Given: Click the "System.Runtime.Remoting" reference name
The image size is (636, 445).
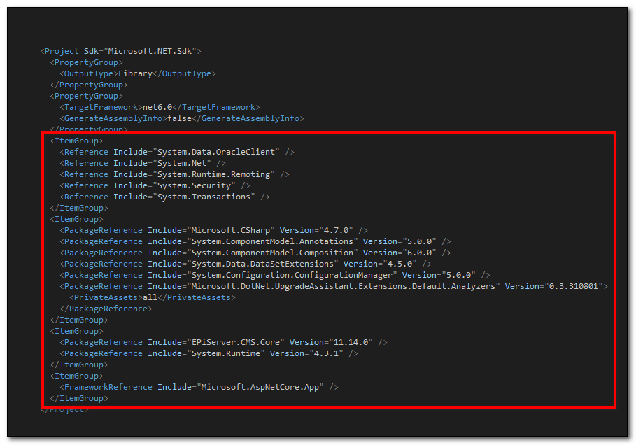Looking at the screenshot, I should [214, 174].
